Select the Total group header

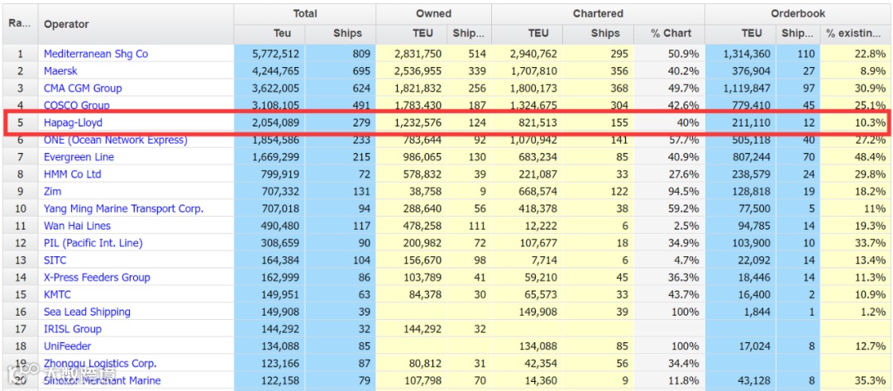304,14
